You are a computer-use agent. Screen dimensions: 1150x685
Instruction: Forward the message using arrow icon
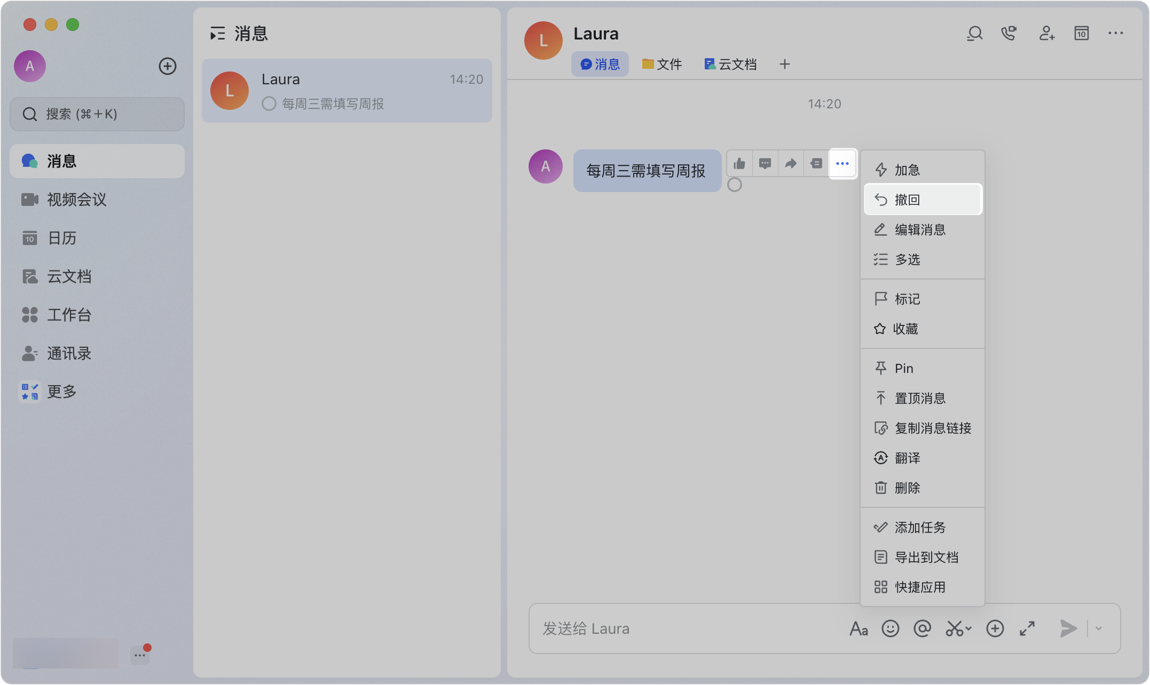click(x=791, y=164)
